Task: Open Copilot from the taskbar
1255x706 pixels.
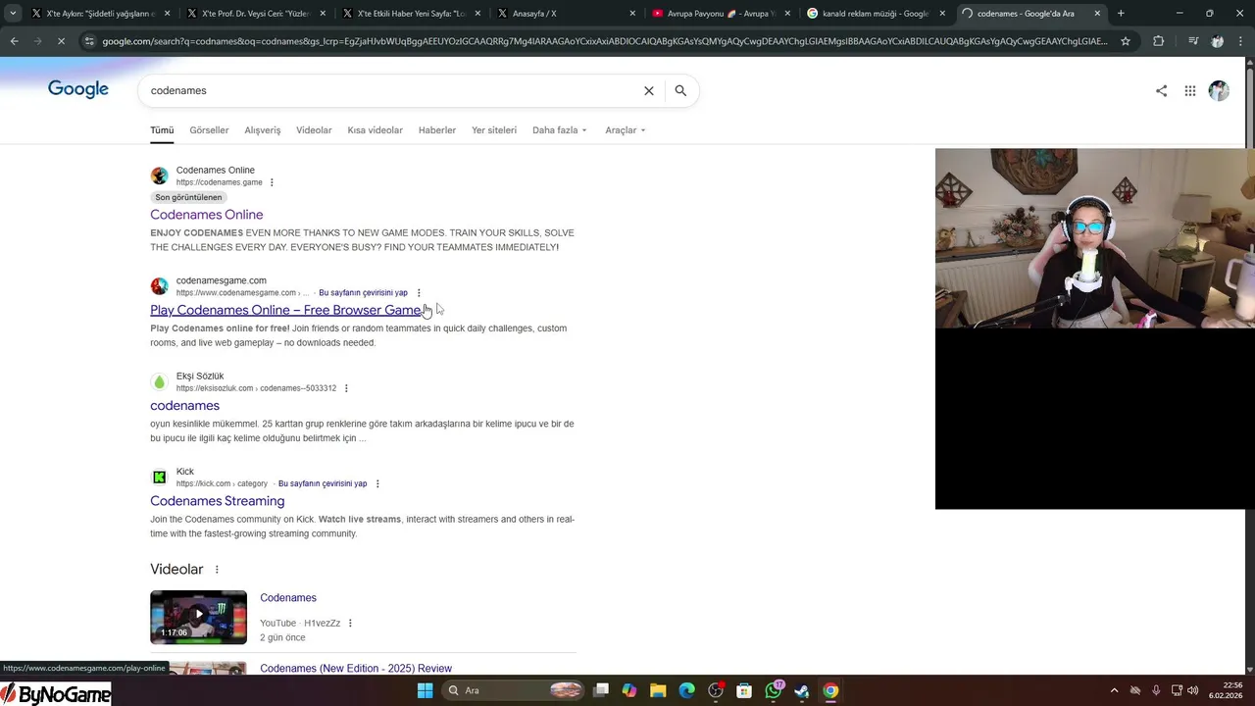Action: [629, 690]
